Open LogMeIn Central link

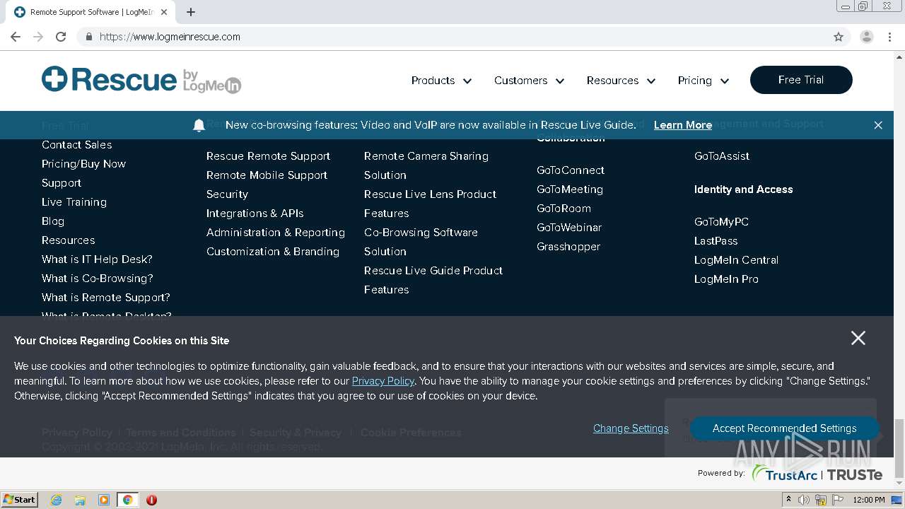point(736,260)
